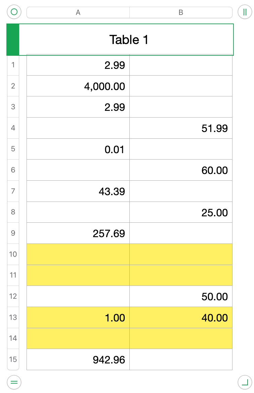Viewport: 254px width, 393px height.
Task: Click cell containing 4,000.00
Action: tap(78, 86)
